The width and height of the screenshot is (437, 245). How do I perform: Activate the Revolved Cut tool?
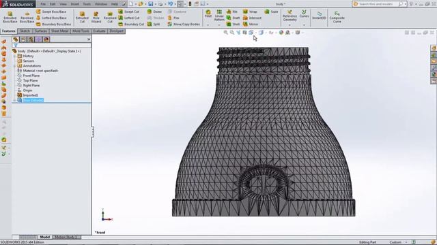point(110,17)
